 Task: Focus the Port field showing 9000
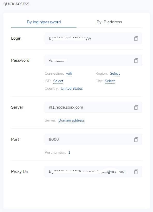click(93, 139)
